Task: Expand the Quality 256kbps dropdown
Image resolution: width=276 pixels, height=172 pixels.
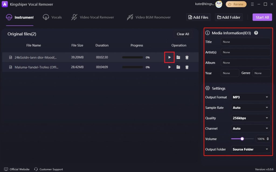Action: [251, 118]
